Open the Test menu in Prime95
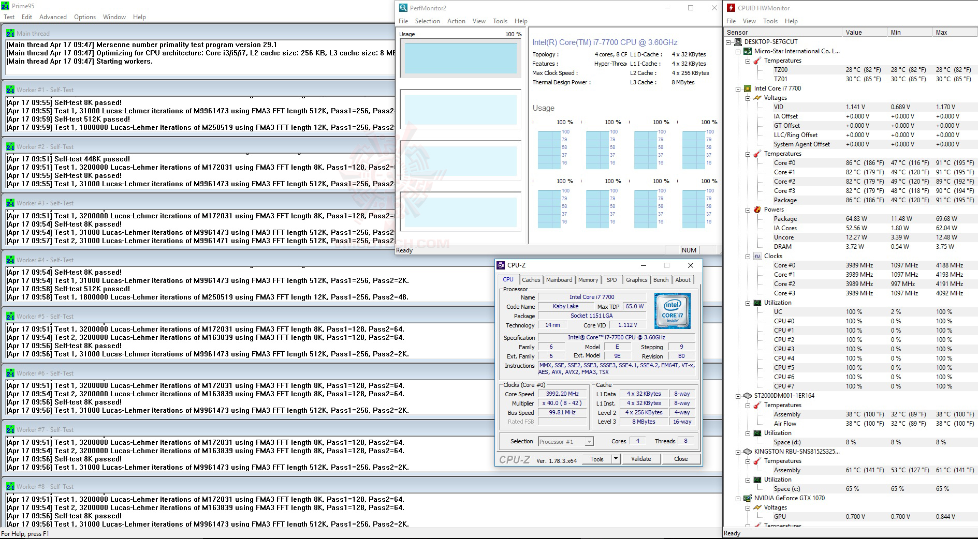 click(9, 17)
